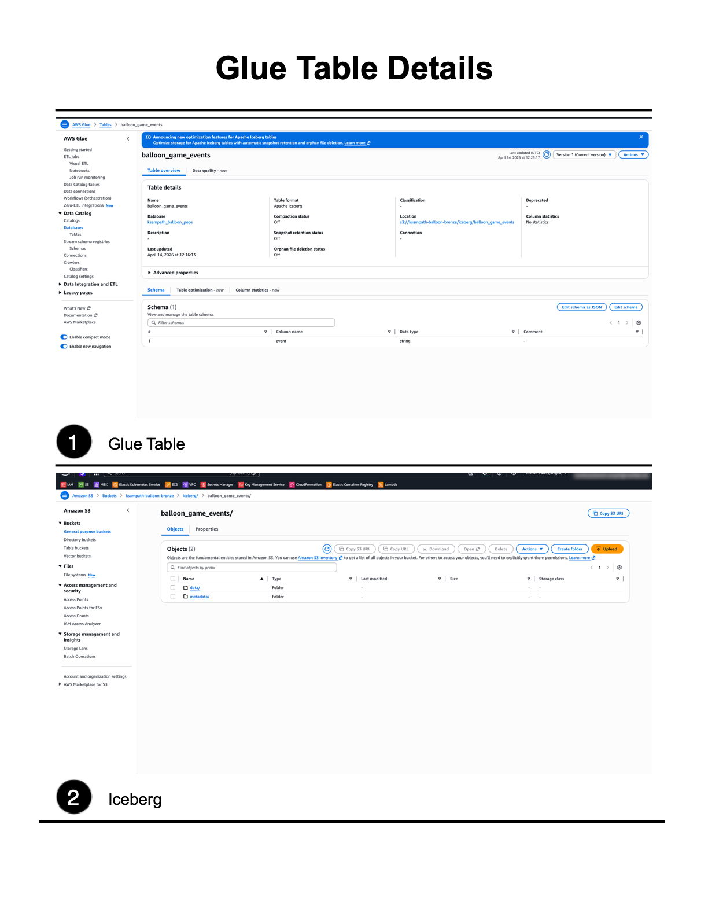Select the Table optimization tab
This screenshot has height=898, width=708.
pyautogui.click(x=200, y=290)
